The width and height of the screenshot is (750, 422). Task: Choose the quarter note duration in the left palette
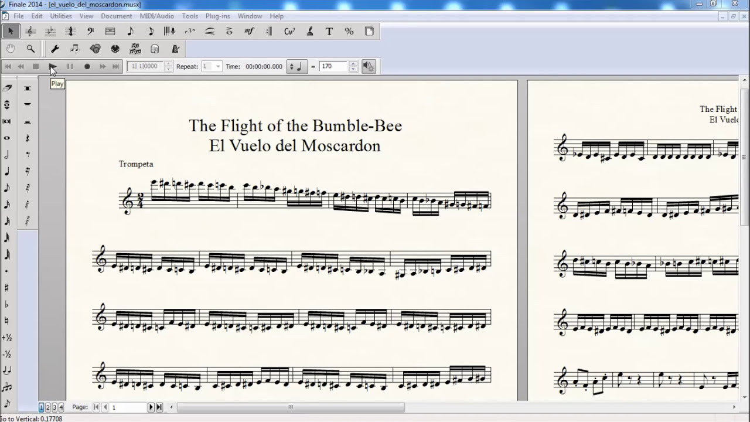[x=7, y=171]
